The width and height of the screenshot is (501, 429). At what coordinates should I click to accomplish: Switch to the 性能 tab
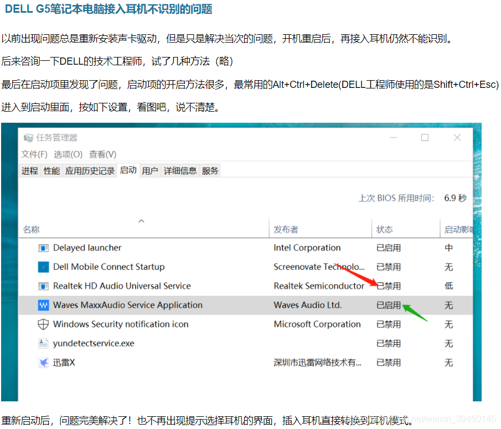[x=51, y=171]
